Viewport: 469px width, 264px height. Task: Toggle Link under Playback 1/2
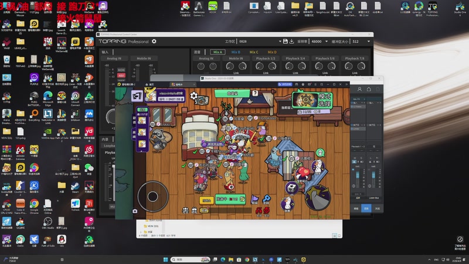pyautogui.click(x=266, y=73)
